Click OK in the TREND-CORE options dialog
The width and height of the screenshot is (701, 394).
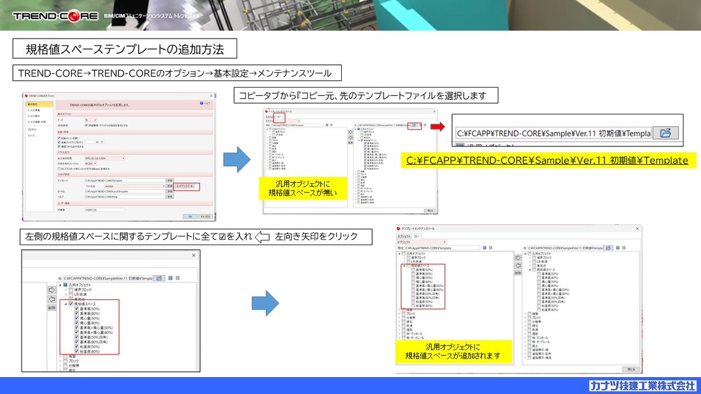coord(190,217)
